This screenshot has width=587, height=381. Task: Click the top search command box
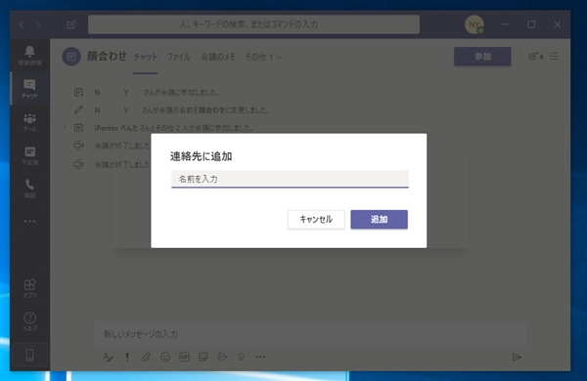click(253, 24)
